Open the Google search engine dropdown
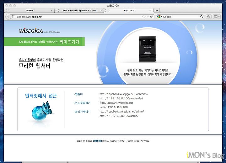Viewport: 226px width, 163px height. coord(159,17)
